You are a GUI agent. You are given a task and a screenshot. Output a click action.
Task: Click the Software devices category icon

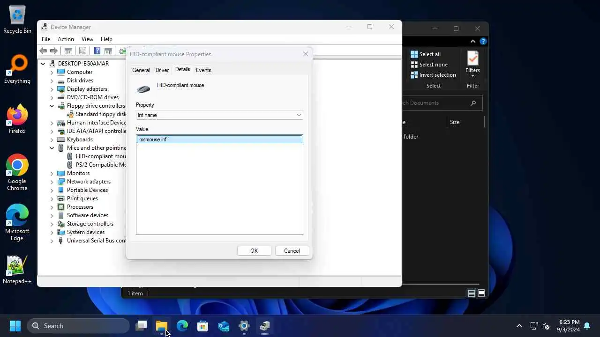[61, 215]
